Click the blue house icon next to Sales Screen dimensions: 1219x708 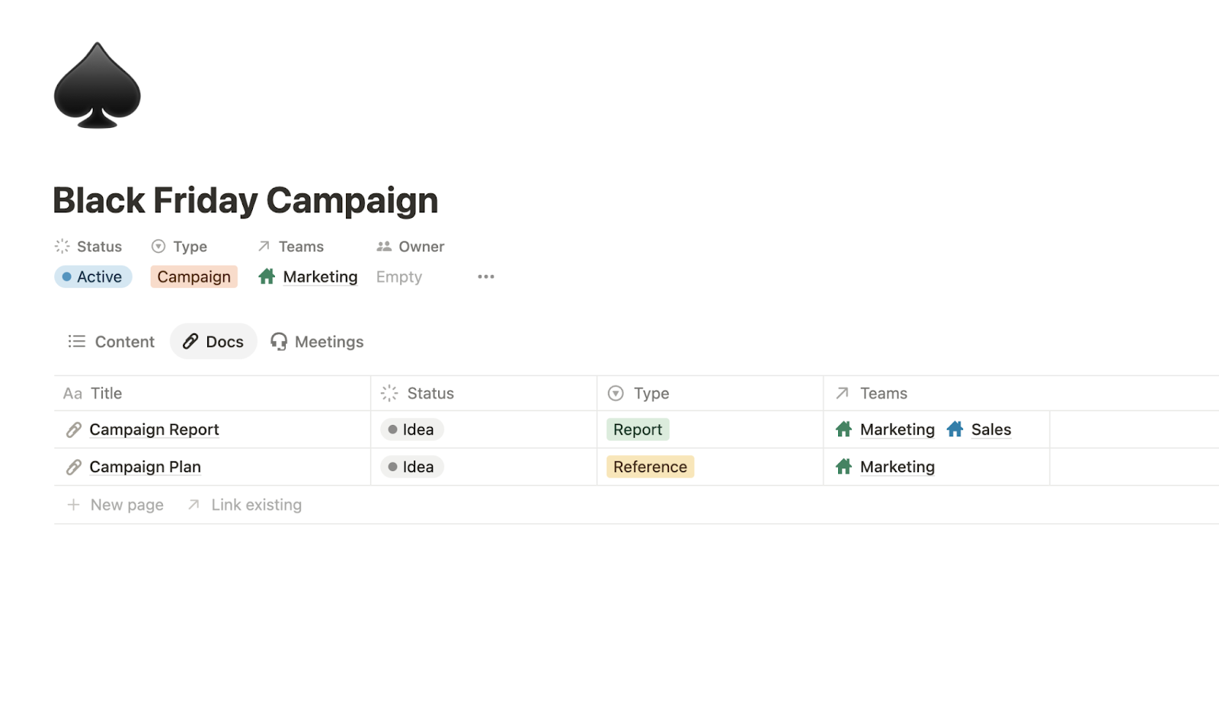(x=955, y=429)
